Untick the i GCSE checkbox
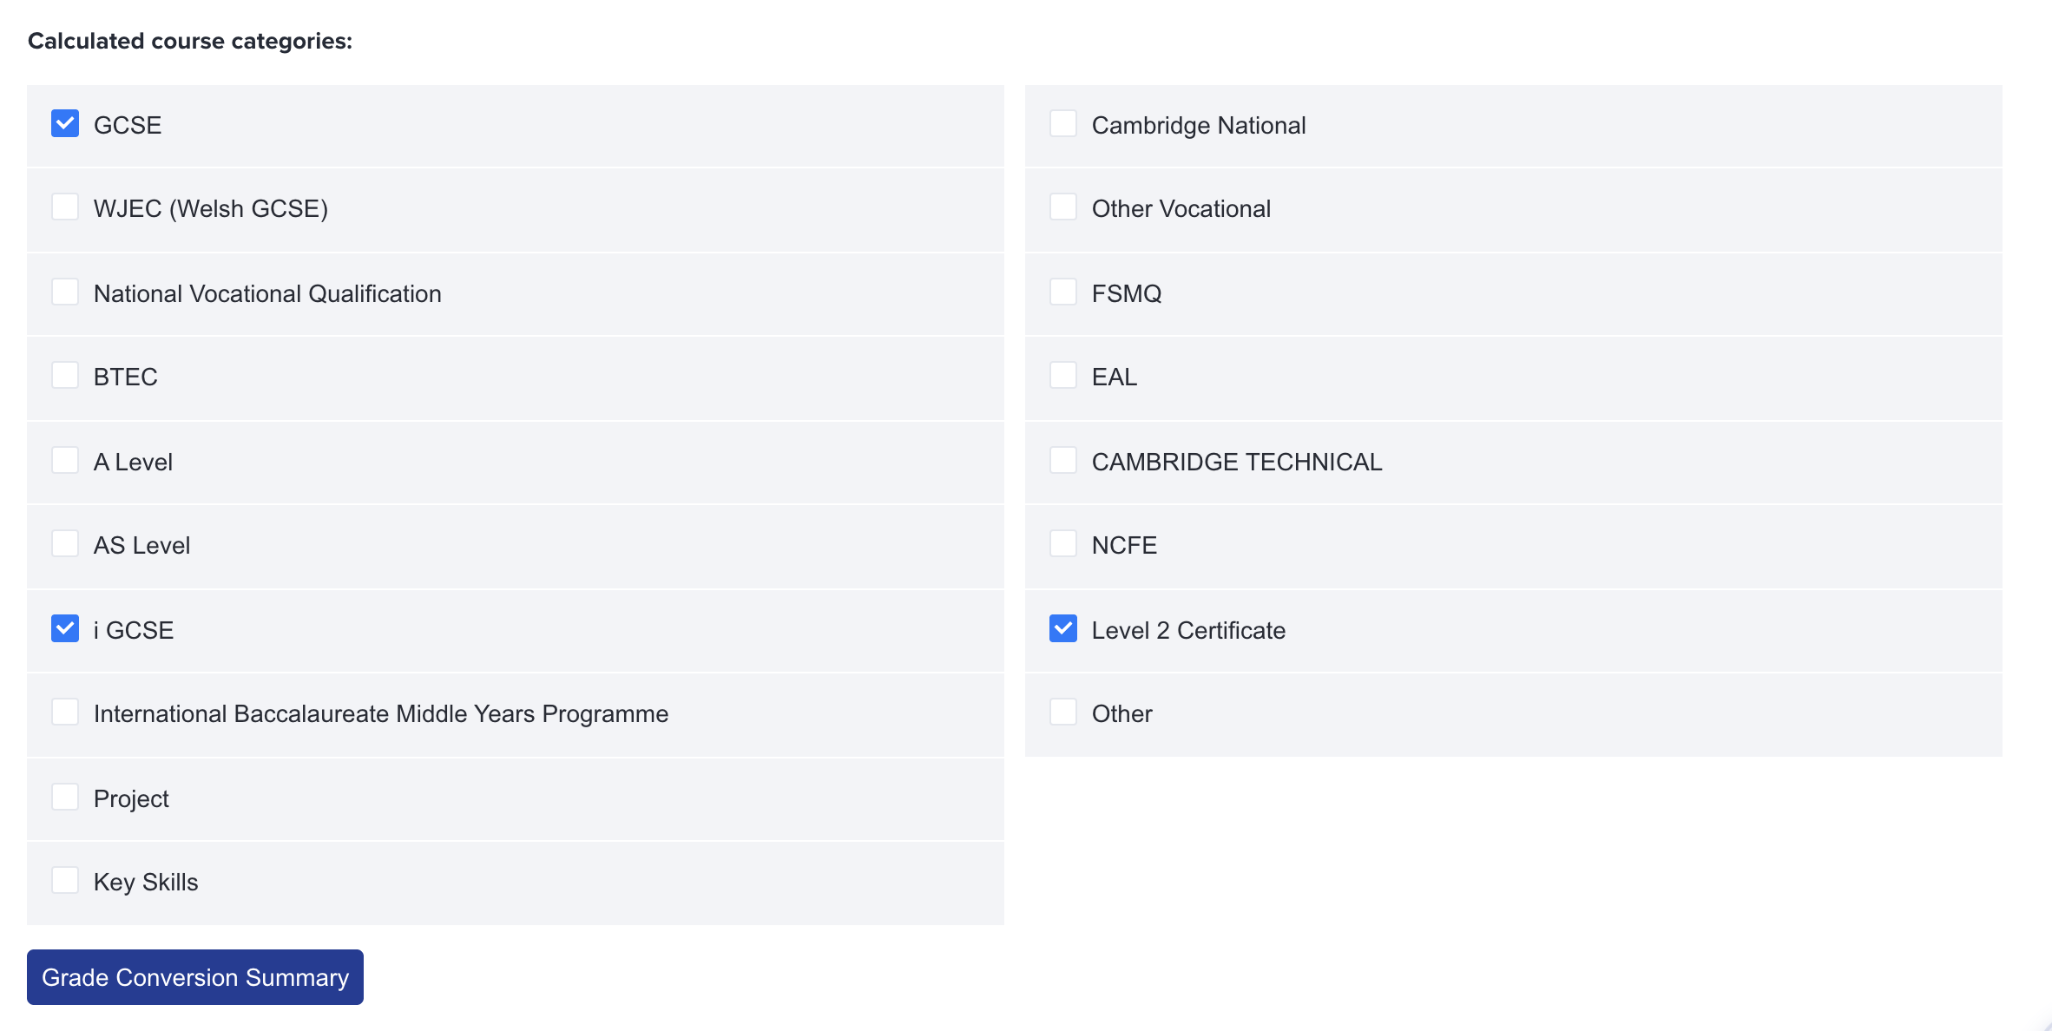2052x1031 pixels. pos(65,628)
